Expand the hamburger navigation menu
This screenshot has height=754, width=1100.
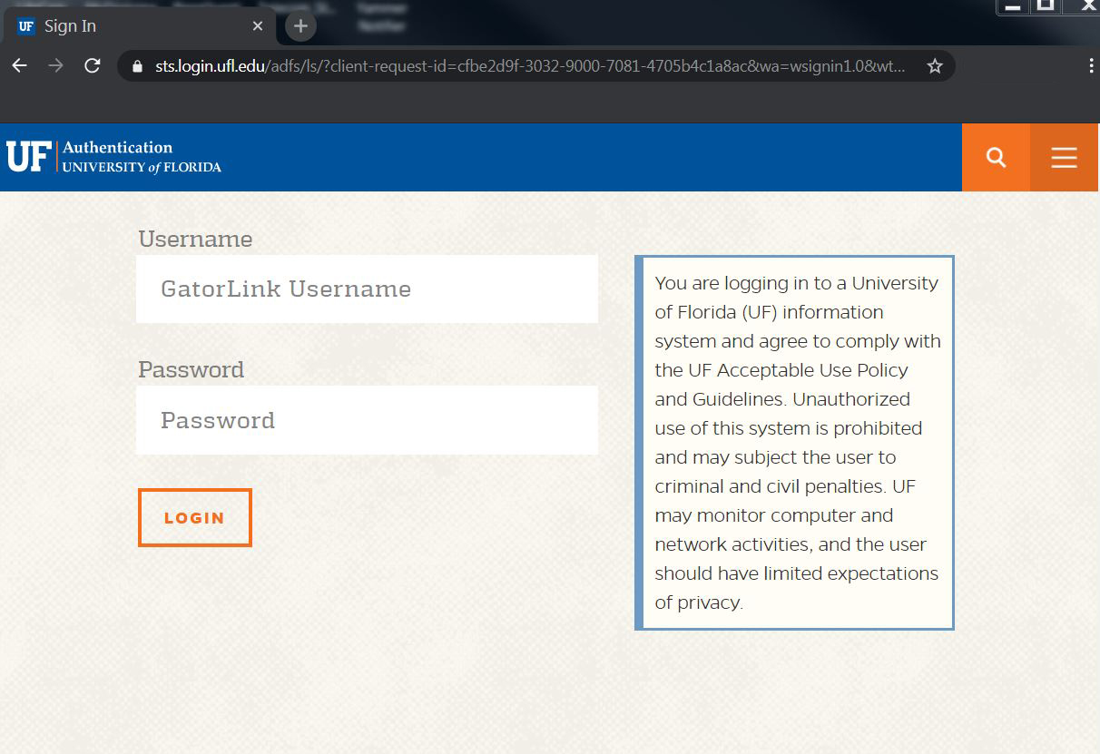pos(1064,157)
